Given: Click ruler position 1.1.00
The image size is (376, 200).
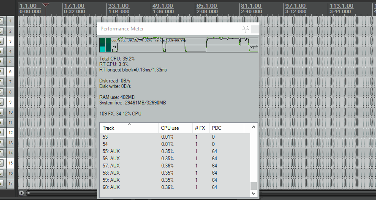Looking at the screenshot, I should (28, 6).
